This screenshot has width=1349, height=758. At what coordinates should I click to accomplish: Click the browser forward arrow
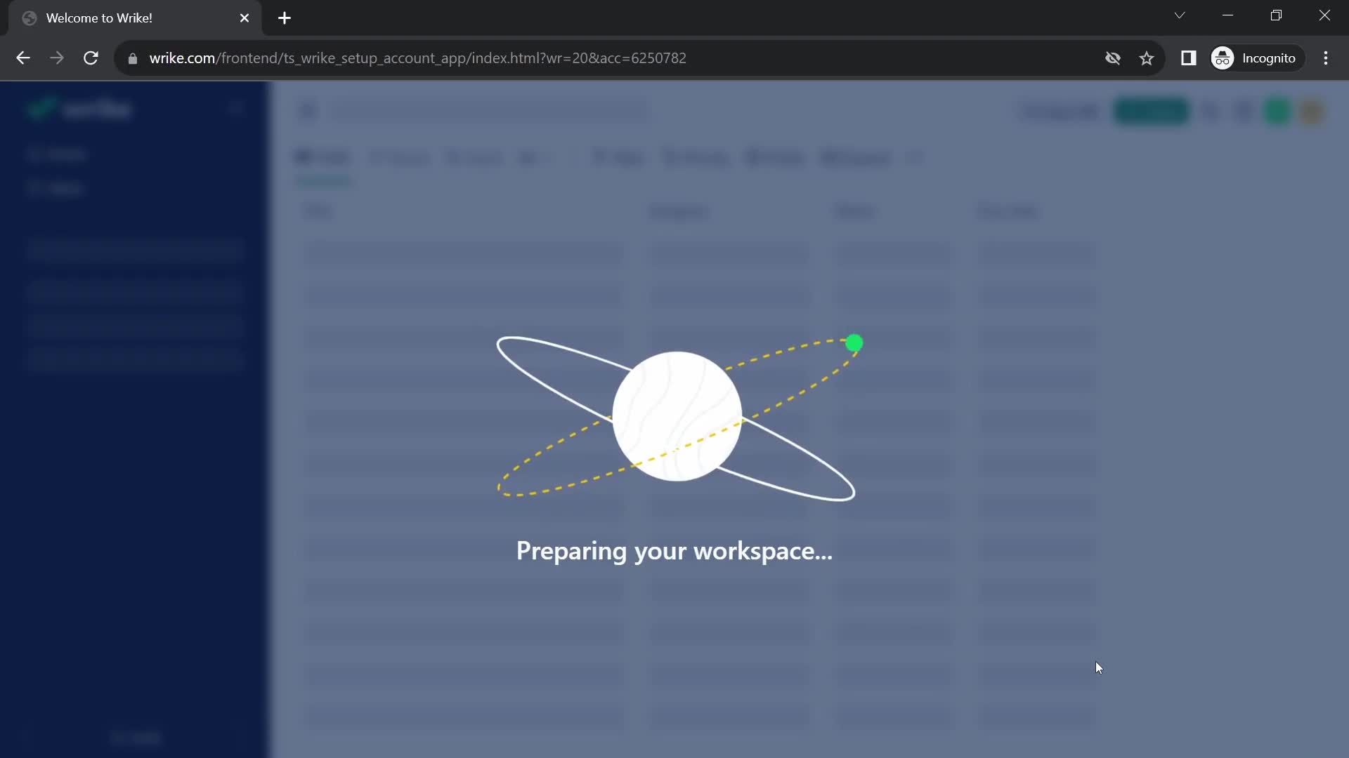pyautogui.click(x=57, y=58)
